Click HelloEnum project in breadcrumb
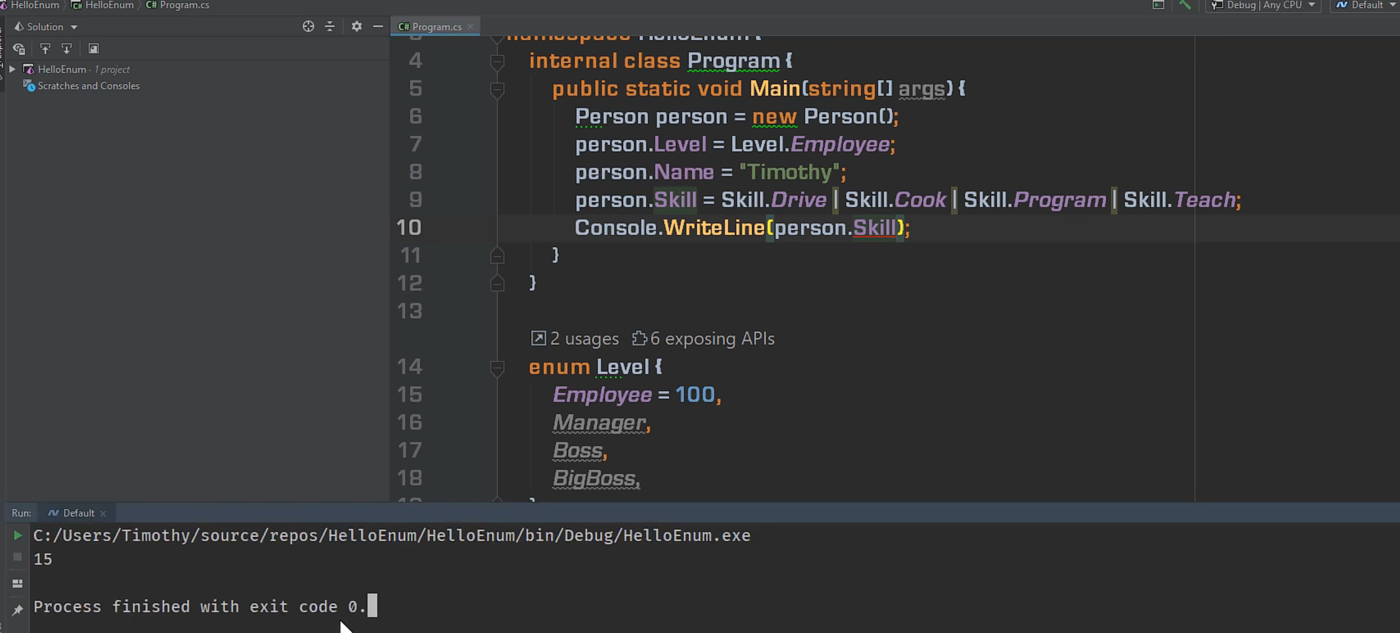1400x633 pixels. pos(103,5)
